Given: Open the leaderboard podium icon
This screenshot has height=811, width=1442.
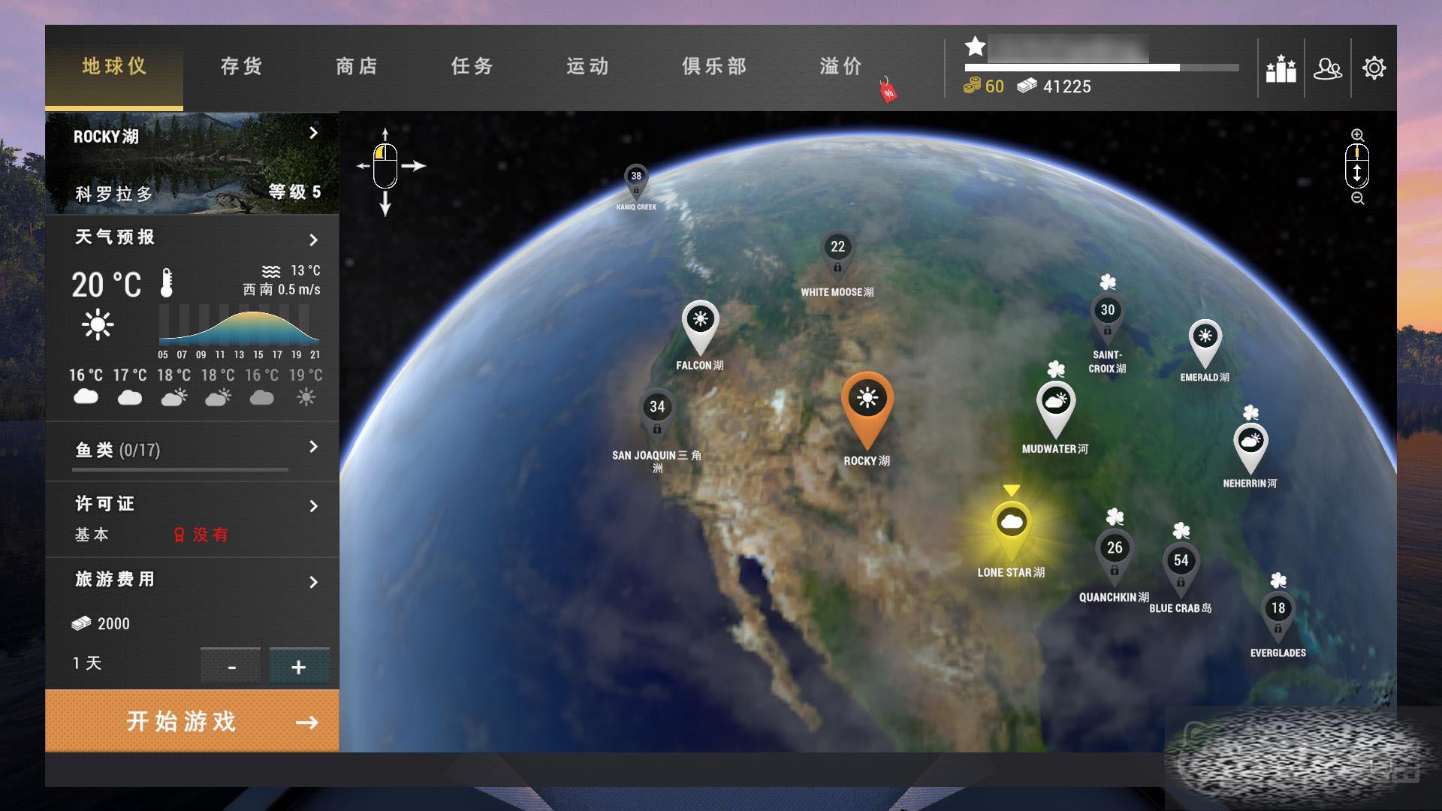Looking at the screenshot, I should click(x=1281, y=68).
